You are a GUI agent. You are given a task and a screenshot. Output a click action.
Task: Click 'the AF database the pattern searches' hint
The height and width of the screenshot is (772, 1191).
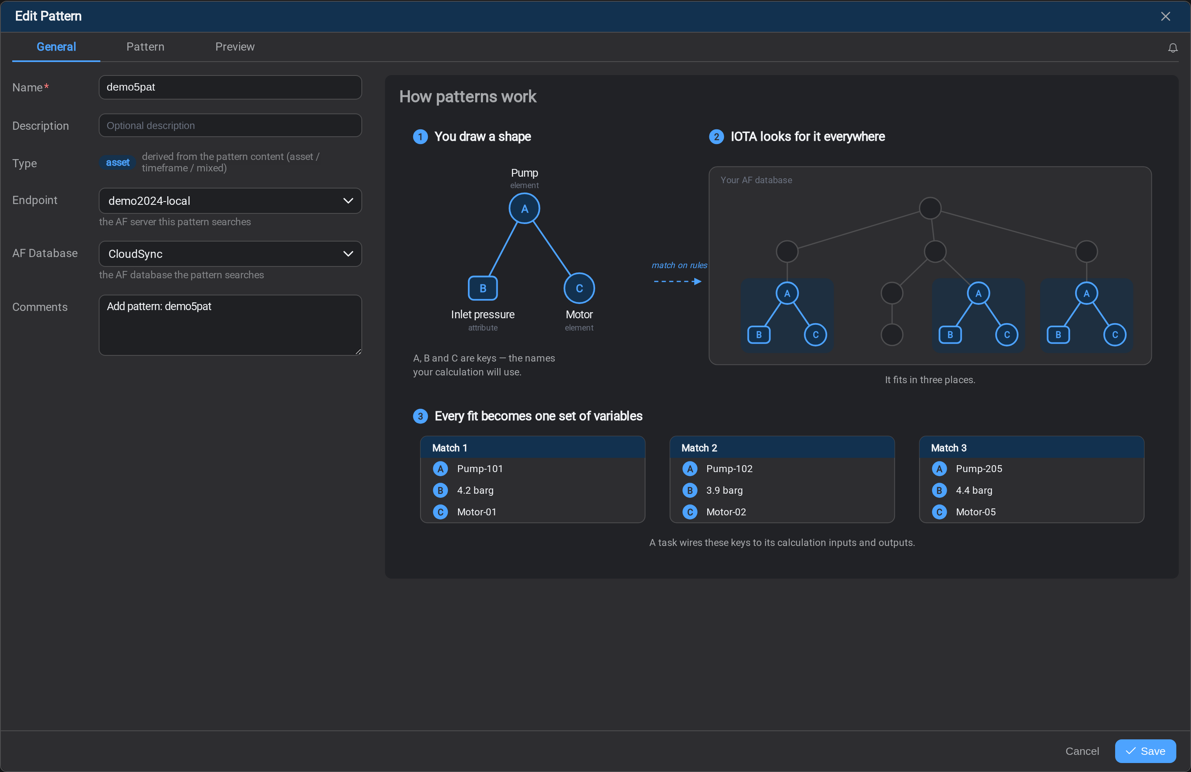(x=181, y=275)
